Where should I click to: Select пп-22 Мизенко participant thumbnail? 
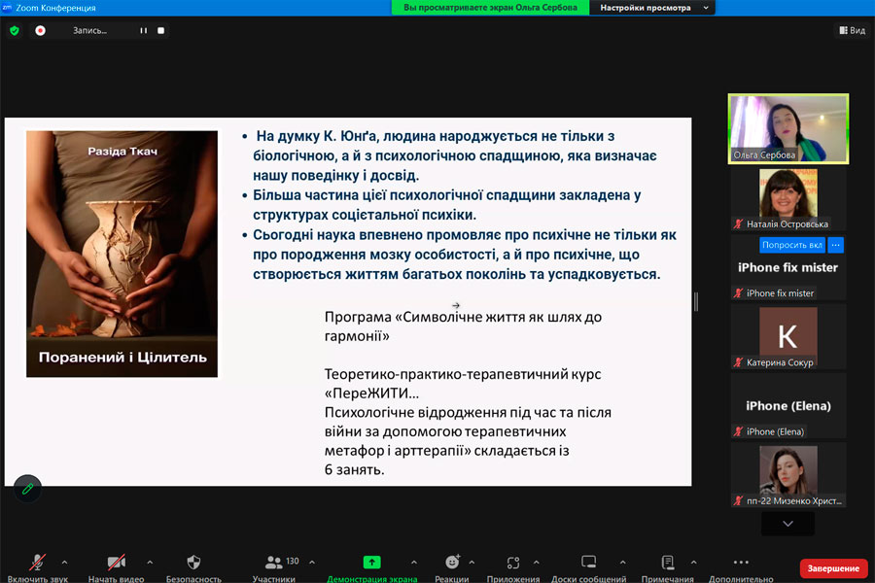click(x=788, y=475)
